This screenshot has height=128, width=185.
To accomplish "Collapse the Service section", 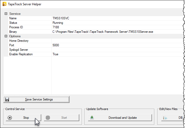I will pyautogui.click(x=6, y=14).
